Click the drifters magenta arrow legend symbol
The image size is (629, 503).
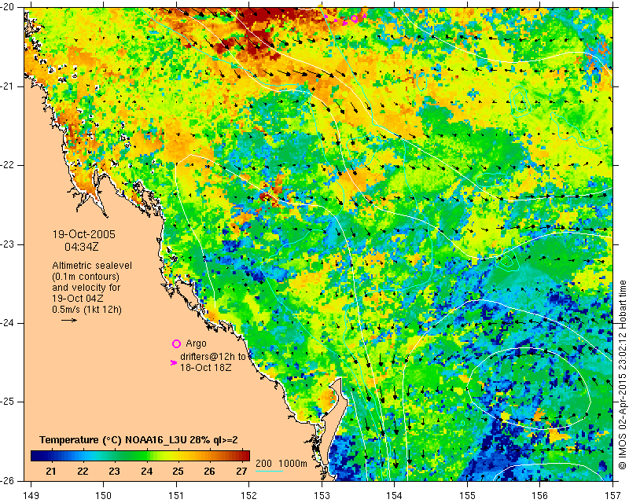pyautogui.click(x=174, y=362)
